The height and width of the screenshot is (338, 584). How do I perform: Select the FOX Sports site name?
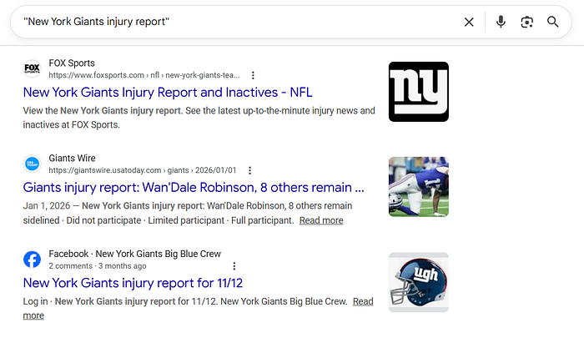(x=72, y=63)
